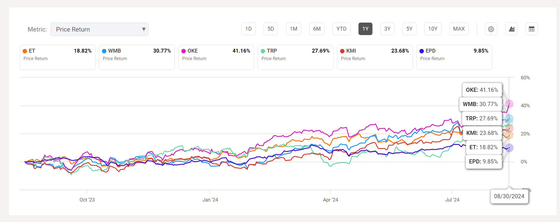Click the red KMI legend dot
The height and width of the screenshot is (222, 560).
(x=342, y=51)
